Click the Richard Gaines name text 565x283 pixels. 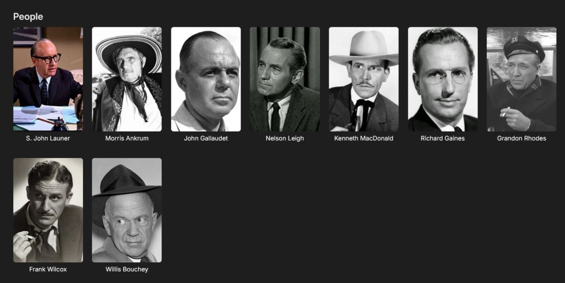[443, 138]
